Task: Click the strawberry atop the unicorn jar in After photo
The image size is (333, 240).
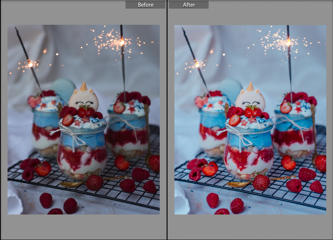Action: [x=252, y=111]
